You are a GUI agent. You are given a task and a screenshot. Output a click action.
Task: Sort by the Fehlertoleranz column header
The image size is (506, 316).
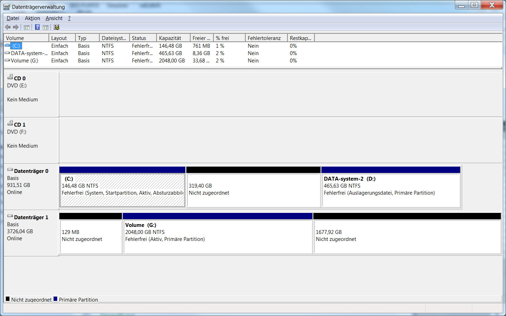click(266, 38)
